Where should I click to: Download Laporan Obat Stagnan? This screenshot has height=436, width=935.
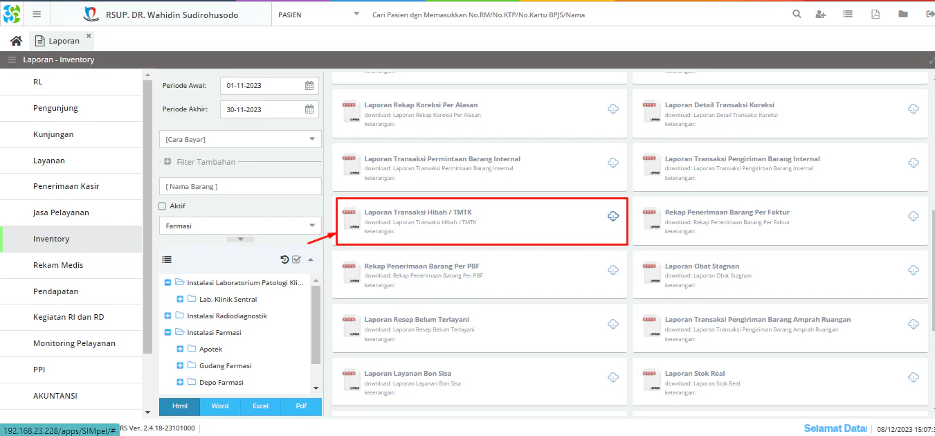(x=913, y=270)
